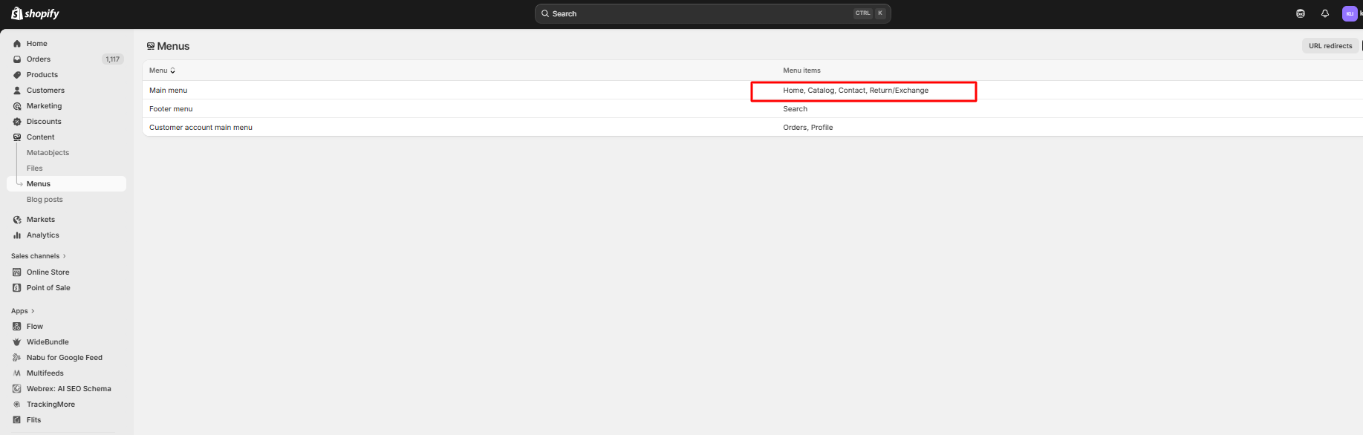Viewport: 1363px width, 435px height.
Task: Open the Main menu row
Action: pos(169,91)
